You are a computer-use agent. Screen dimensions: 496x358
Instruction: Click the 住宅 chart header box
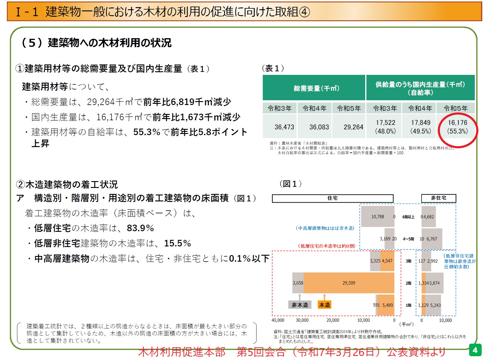pyautogui.click(x=333, y=198)
